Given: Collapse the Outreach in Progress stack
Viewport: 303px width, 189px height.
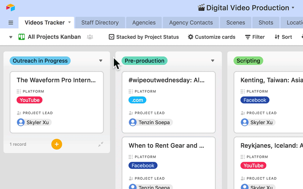Looking at the screenshot, I should [x=101, y=144].
